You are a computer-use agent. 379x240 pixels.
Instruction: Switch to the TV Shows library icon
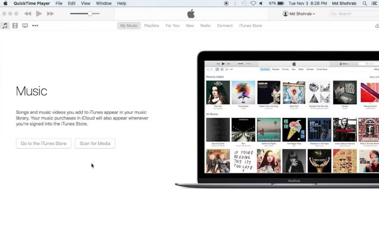tap(25, 26)
